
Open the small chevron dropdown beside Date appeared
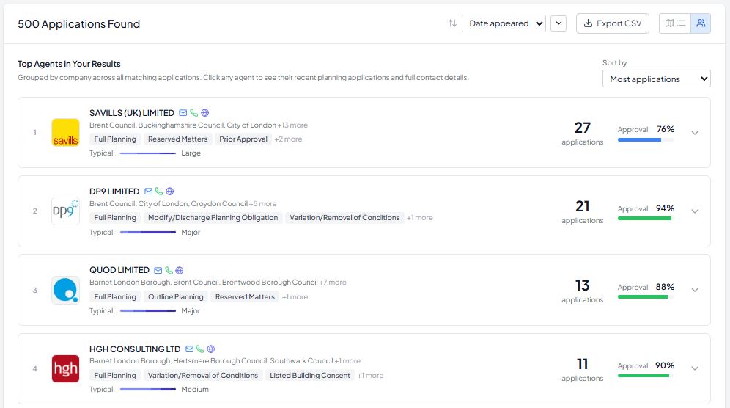pos(558,23)
